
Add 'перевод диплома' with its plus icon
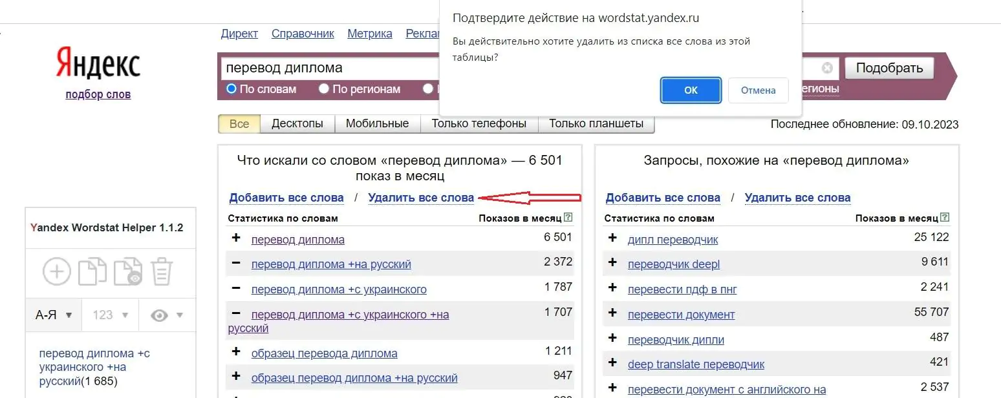[236, 238]
